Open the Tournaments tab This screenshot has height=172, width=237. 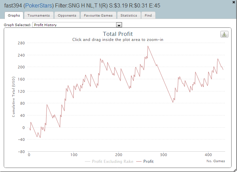39,15
